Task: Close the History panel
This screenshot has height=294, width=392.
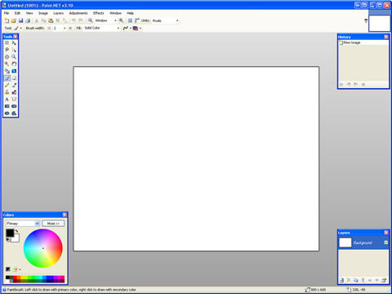Action: click(x=386, y=37)
